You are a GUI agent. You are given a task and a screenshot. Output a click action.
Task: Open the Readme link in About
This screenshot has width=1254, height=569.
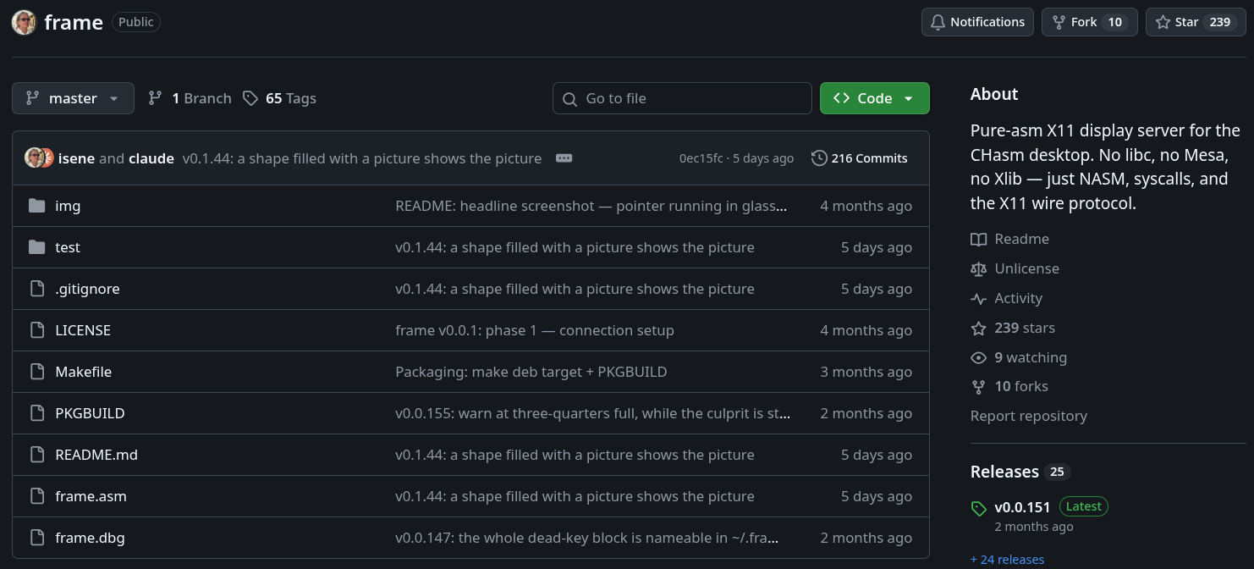(1010, 240)
